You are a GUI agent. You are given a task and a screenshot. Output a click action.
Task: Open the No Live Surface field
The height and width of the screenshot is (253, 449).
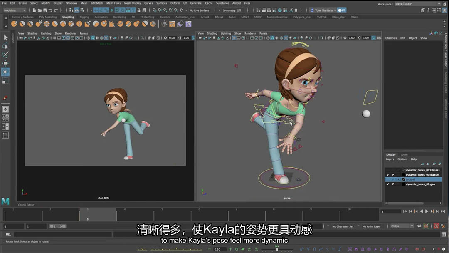coord(200,10)
